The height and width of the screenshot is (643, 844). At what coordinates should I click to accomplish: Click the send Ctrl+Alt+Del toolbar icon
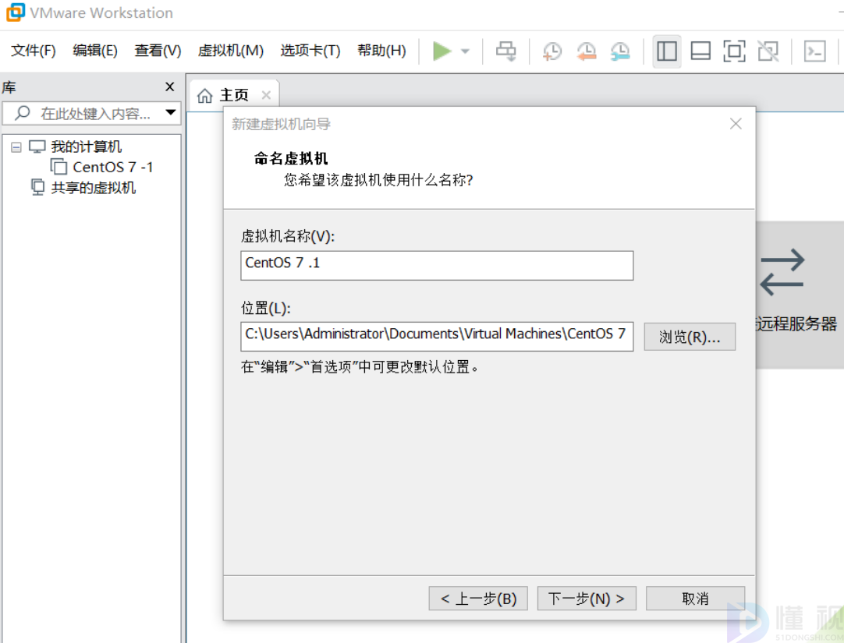(506, 51)
